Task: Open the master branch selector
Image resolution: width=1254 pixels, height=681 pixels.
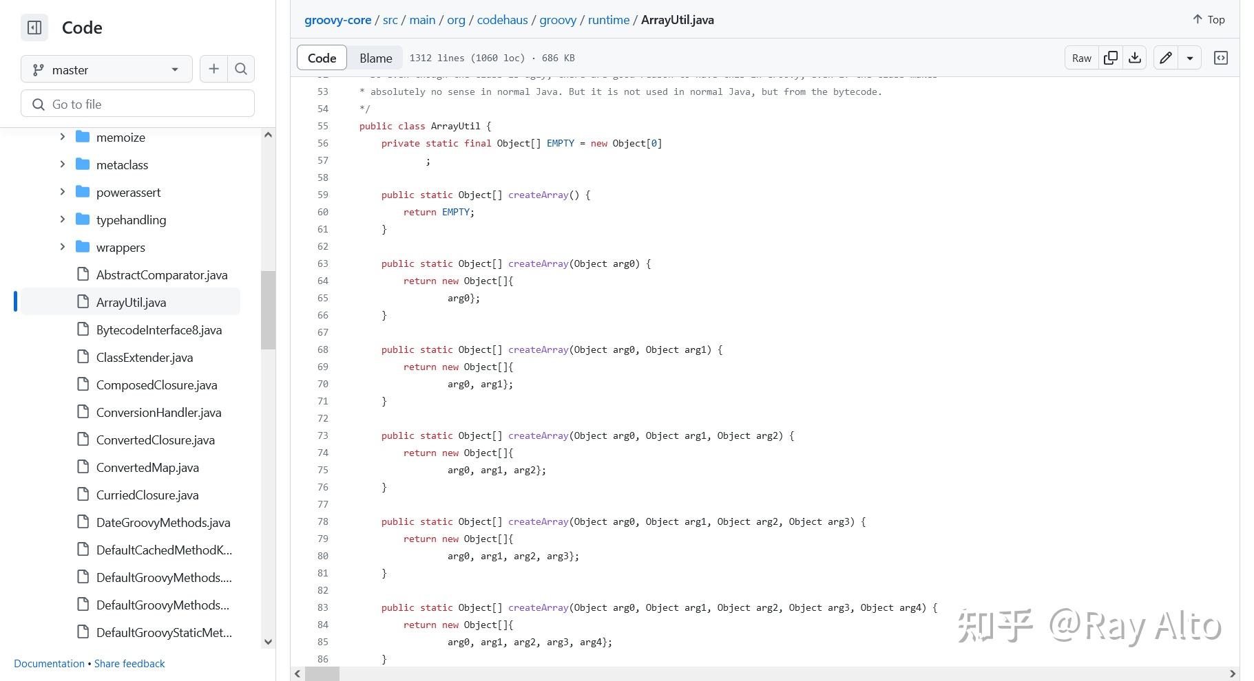Action: pyautogui.click(x=106, y=69)
